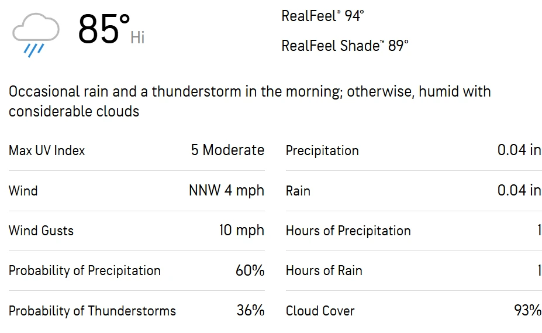
Task: Click the Precipitation label in right column
Action: (322, 150)
